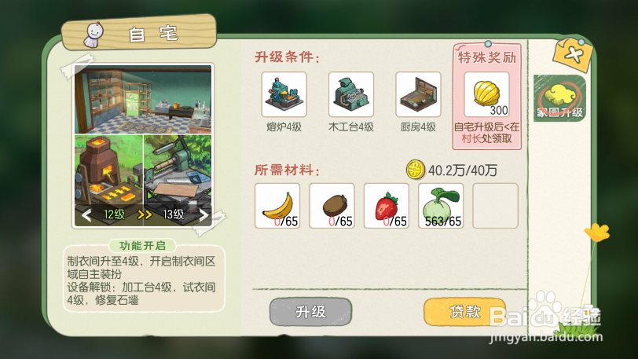Click the woodworking table preview thumbnail
This screenshot has height=359, width=638.
tap(178, 170)
